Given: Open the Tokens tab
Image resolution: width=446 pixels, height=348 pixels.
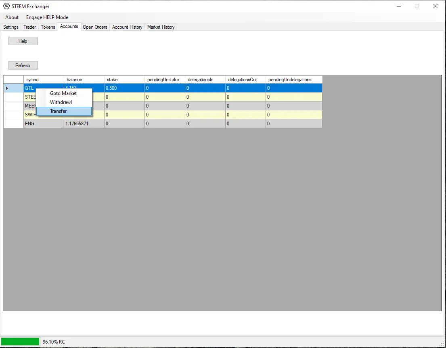Looking at the screenshot, I should point(48,27).
